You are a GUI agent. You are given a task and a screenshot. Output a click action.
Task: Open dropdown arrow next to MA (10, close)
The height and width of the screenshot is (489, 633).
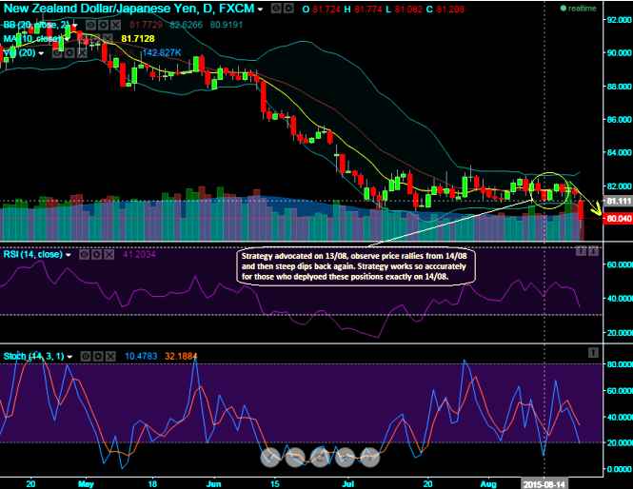(x=67, y=39)
